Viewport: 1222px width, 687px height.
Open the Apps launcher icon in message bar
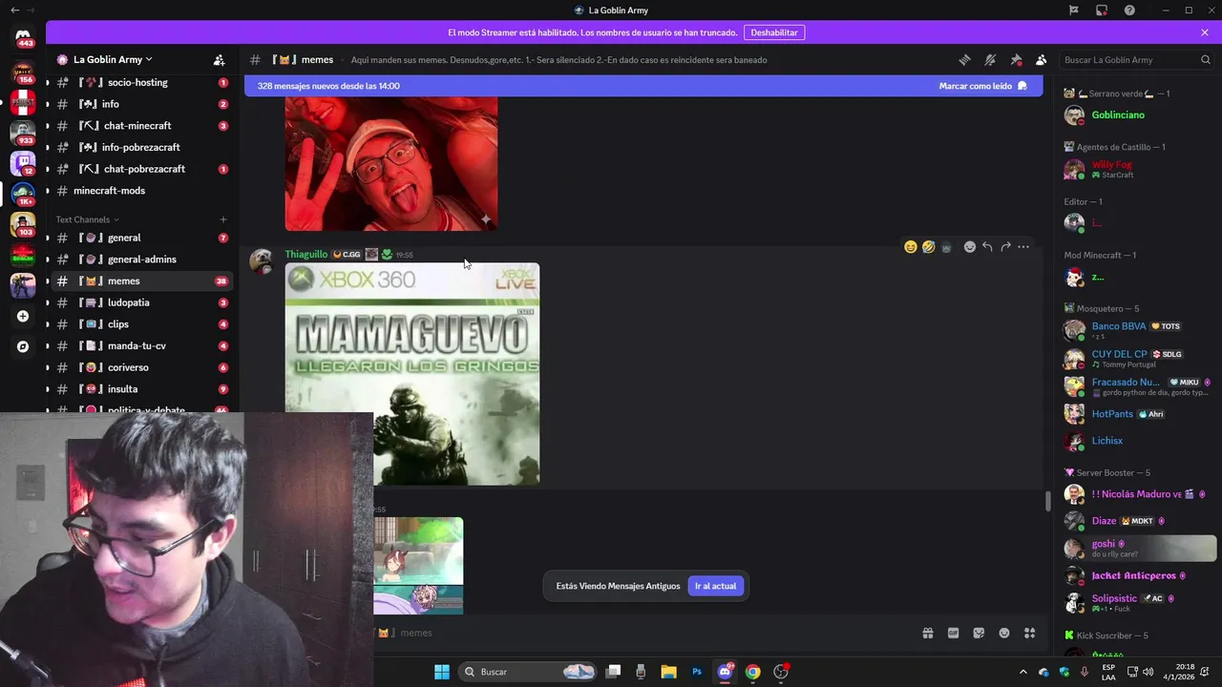[1030, 633]
